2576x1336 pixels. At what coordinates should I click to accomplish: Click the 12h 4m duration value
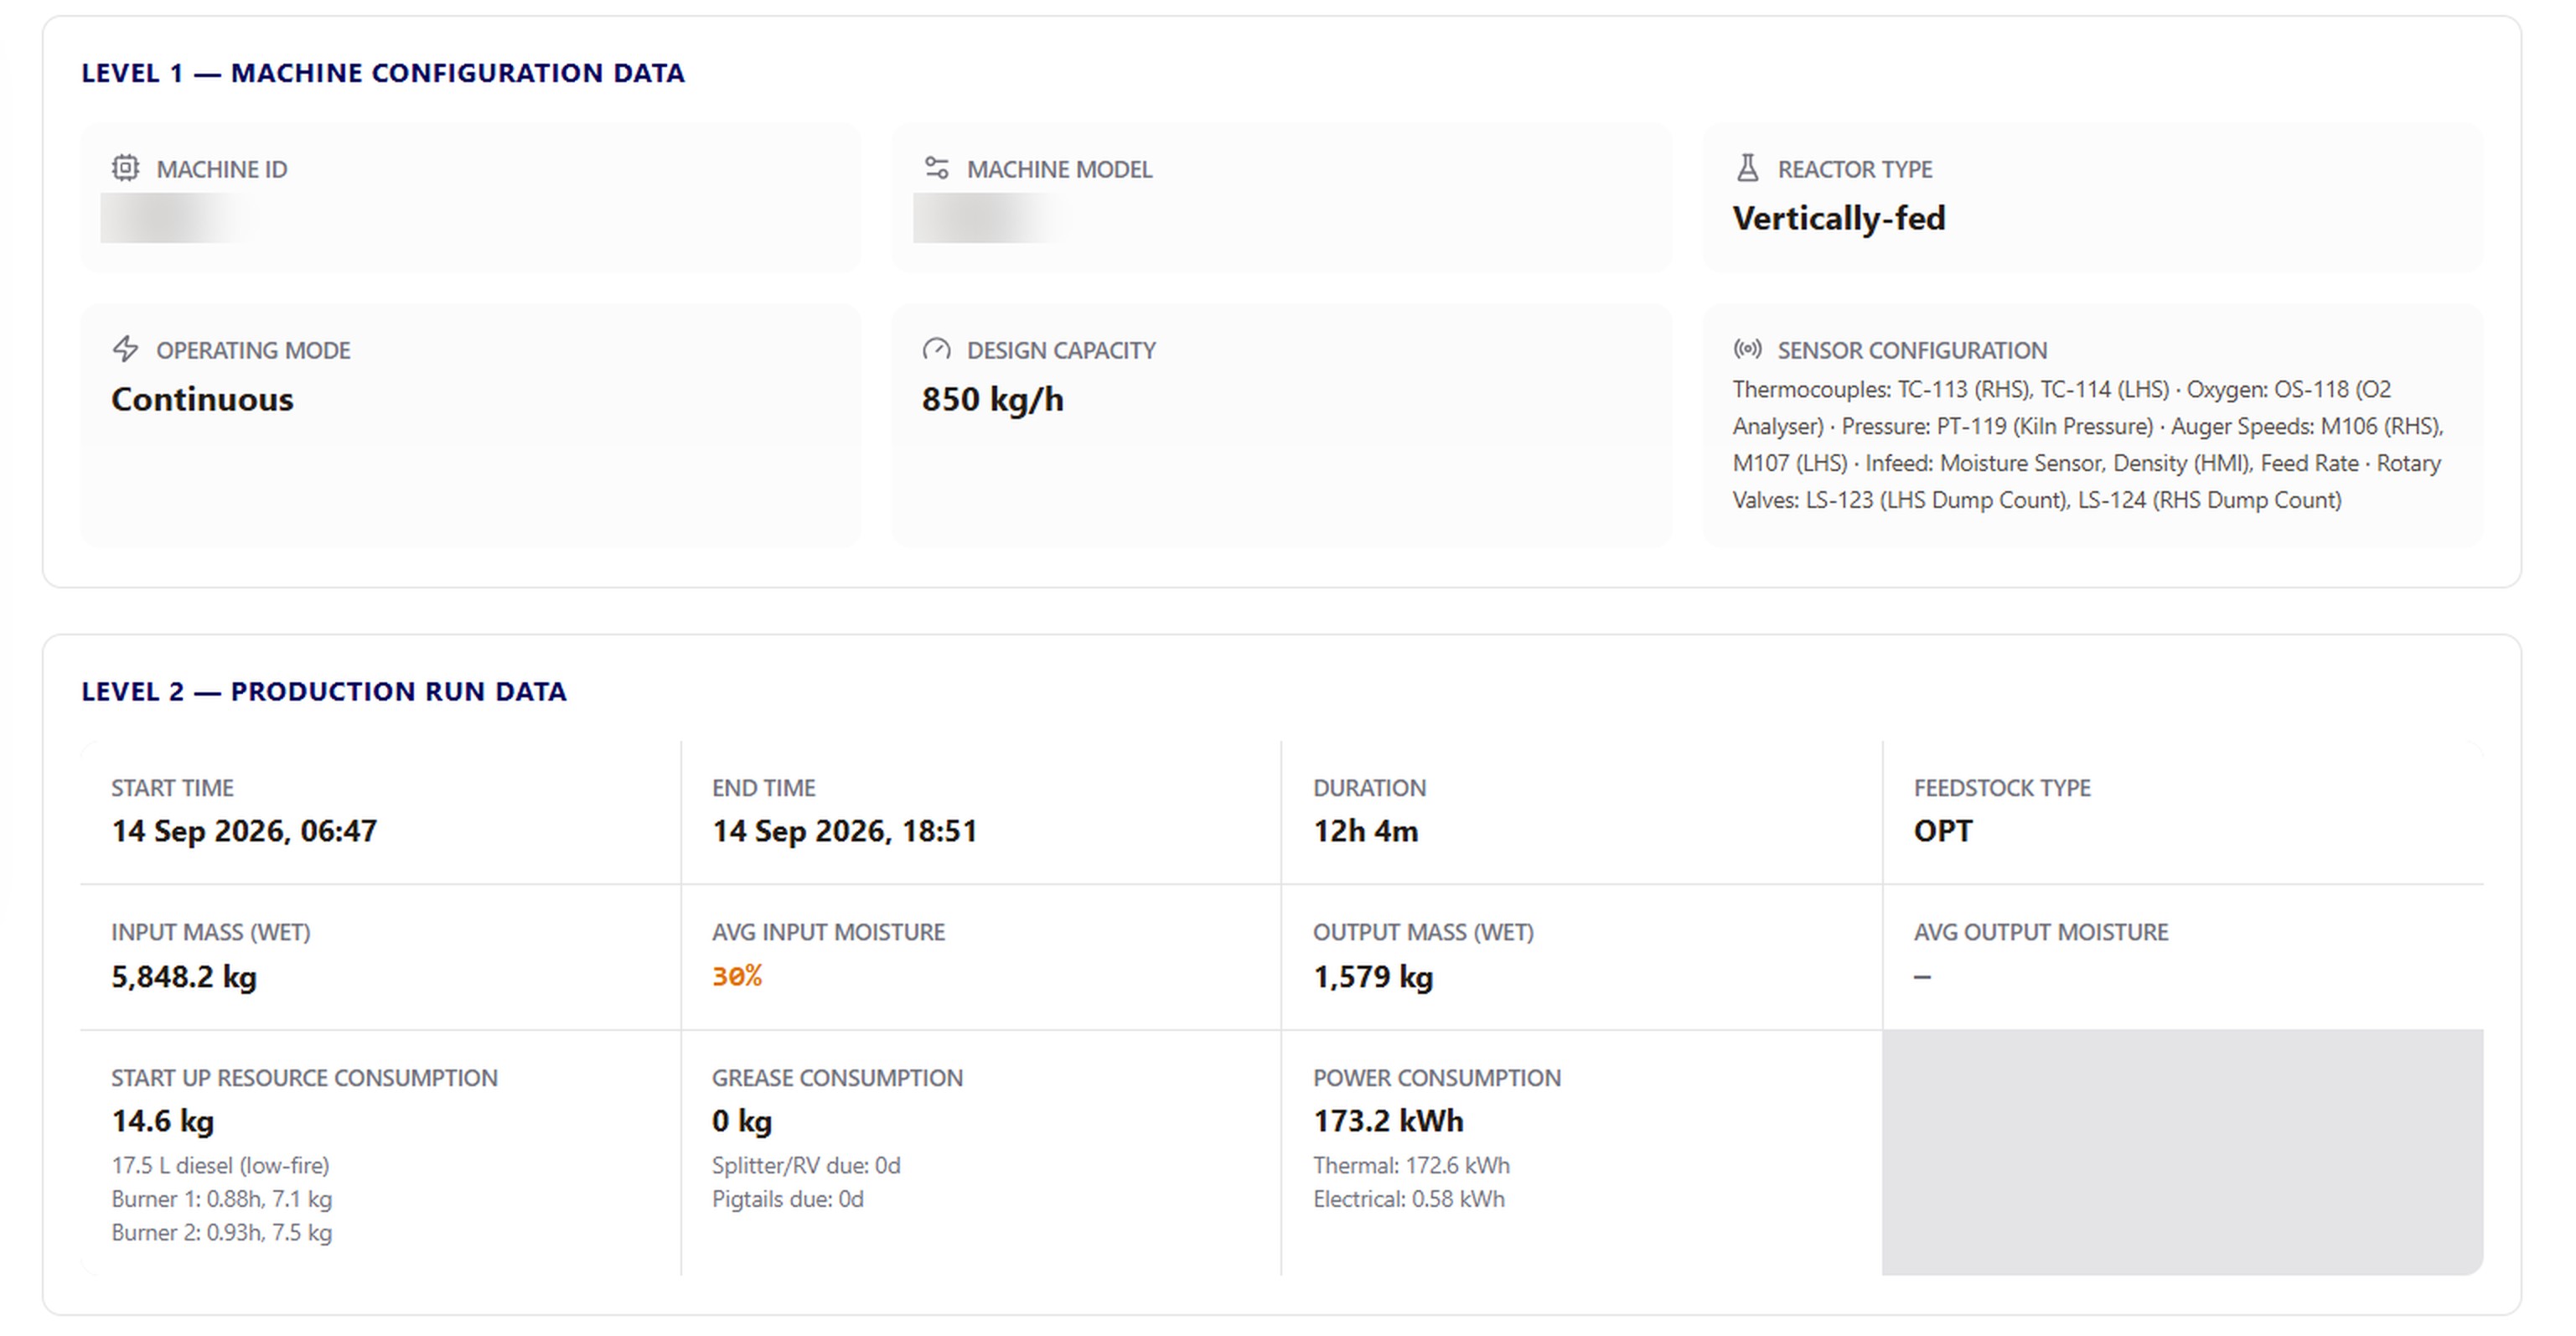(1365, 831)
